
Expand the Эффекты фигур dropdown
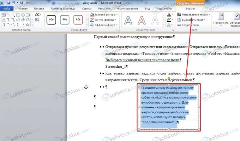click(x=117, y=25)
